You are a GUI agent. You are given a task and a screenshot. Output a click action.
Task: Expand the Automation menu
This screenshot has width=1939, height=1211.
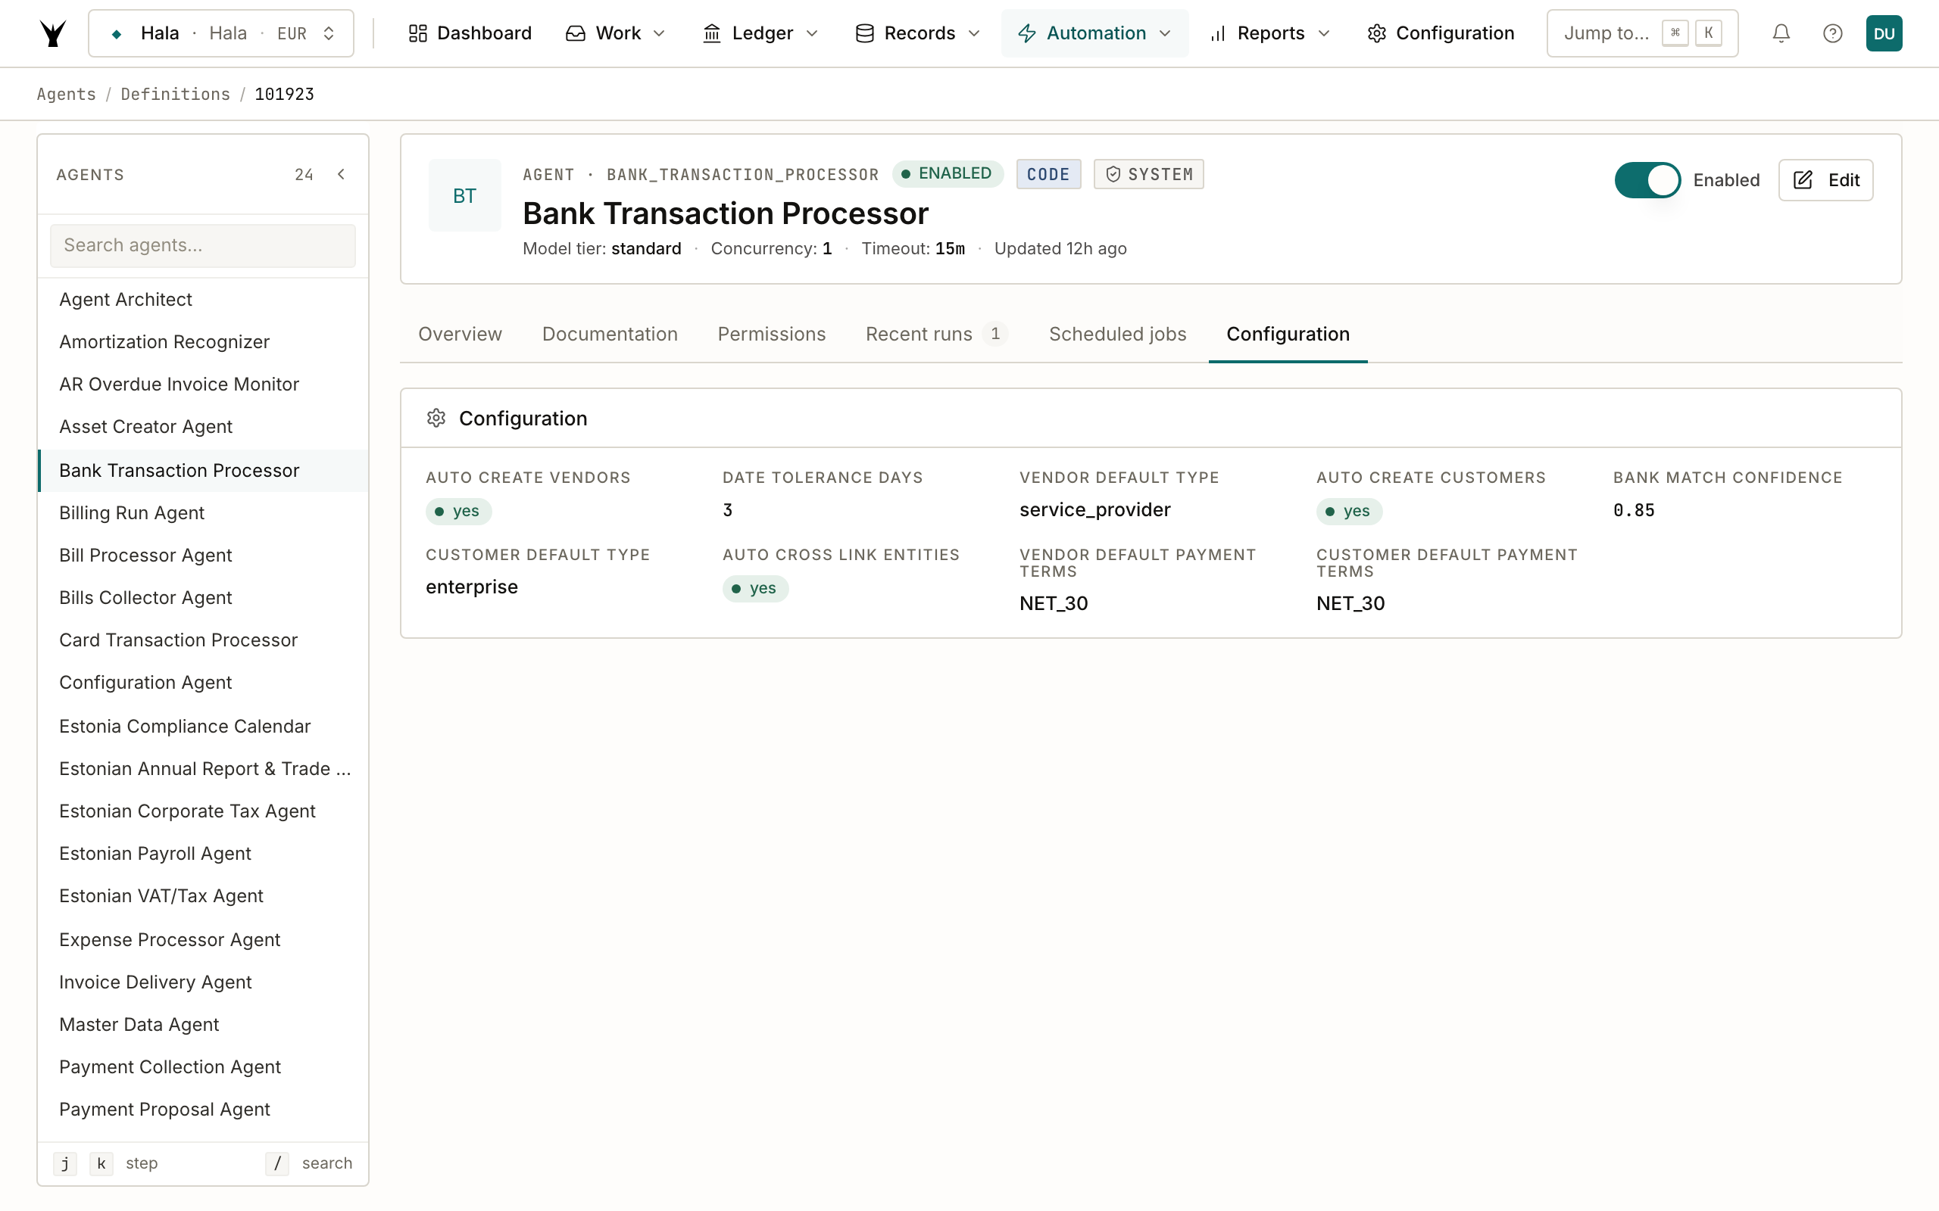click(1094, 33)
